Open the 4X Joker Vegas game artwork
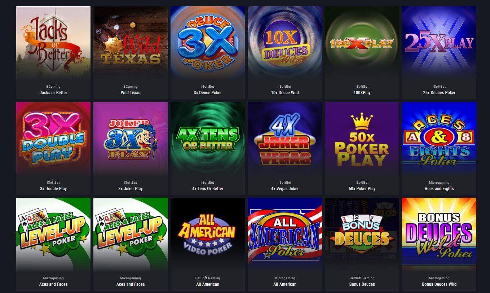 tap(285, 139)
